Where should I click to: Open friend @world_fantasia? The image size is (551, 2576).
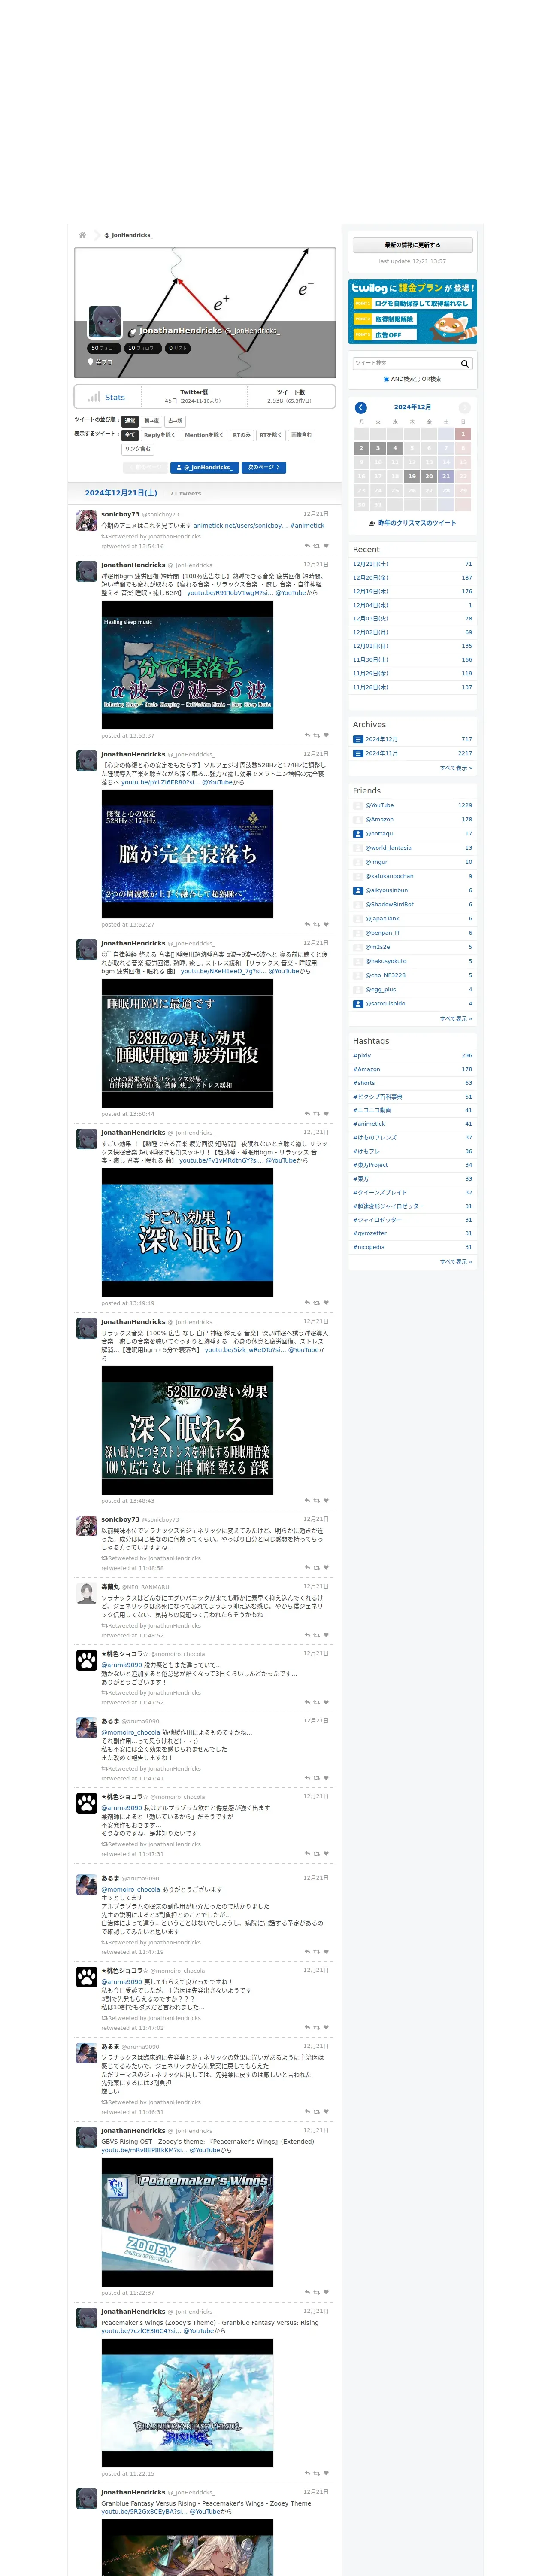(x=388, y=848)
